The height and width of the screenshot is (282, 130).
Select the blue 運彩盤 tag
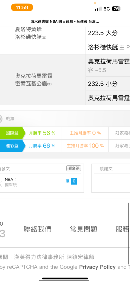[x=12, y=146]
